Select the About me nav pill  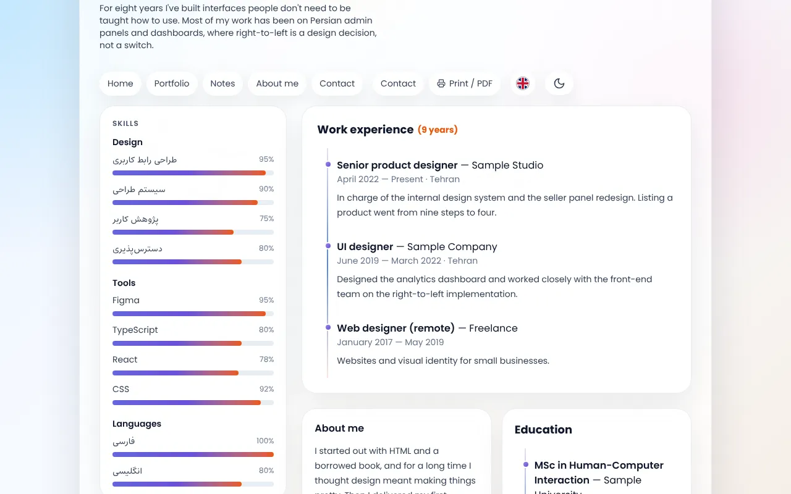(277, 83)
